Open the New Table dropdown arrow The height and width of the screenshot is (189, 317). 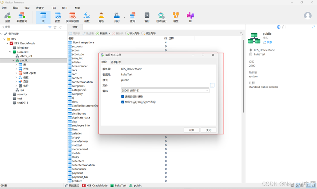click(110, 34)
